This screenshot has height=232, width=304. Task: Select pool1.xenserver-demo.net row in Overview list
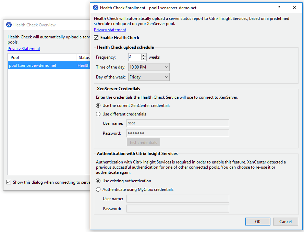click(x=49, y=65)
